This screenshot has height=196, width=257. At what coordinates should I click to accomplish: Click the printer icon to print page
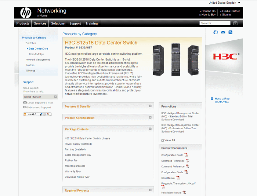(x=216, y=32)
